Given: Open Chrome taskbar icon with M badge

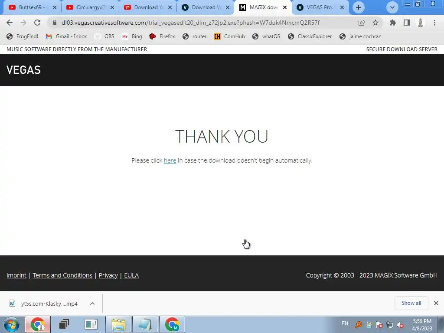Looking at the screenshot, I should point(172,324).
